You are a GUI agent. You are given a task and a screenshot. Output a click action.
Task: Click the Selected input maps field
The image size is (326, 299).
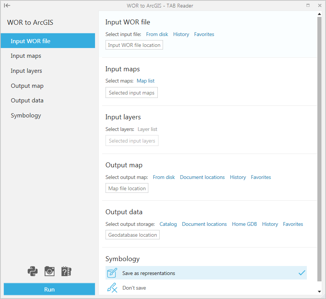tap(131, 93)
